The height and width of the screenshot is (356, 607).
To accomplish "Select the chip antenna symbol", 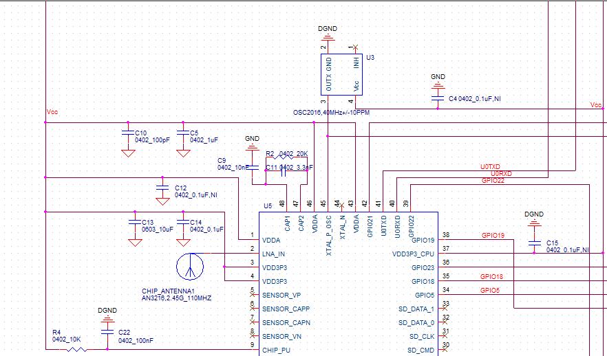I will pos(190,267).
